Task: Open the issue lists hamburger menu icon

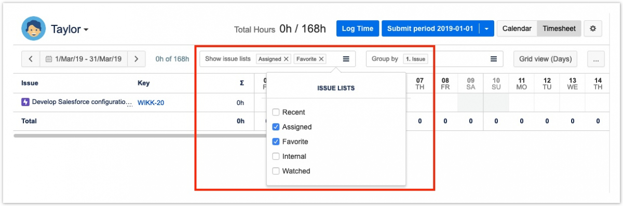Action: [346, 59]
